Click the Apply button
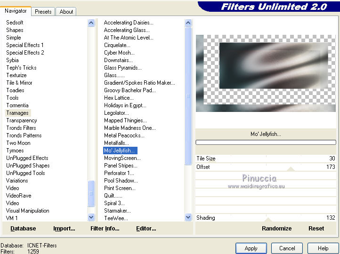The height and width of the screenshot is (254, 340). (251, 248)
